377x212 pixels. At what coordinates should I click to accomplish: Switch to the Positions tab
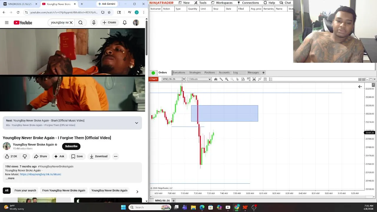210,72
